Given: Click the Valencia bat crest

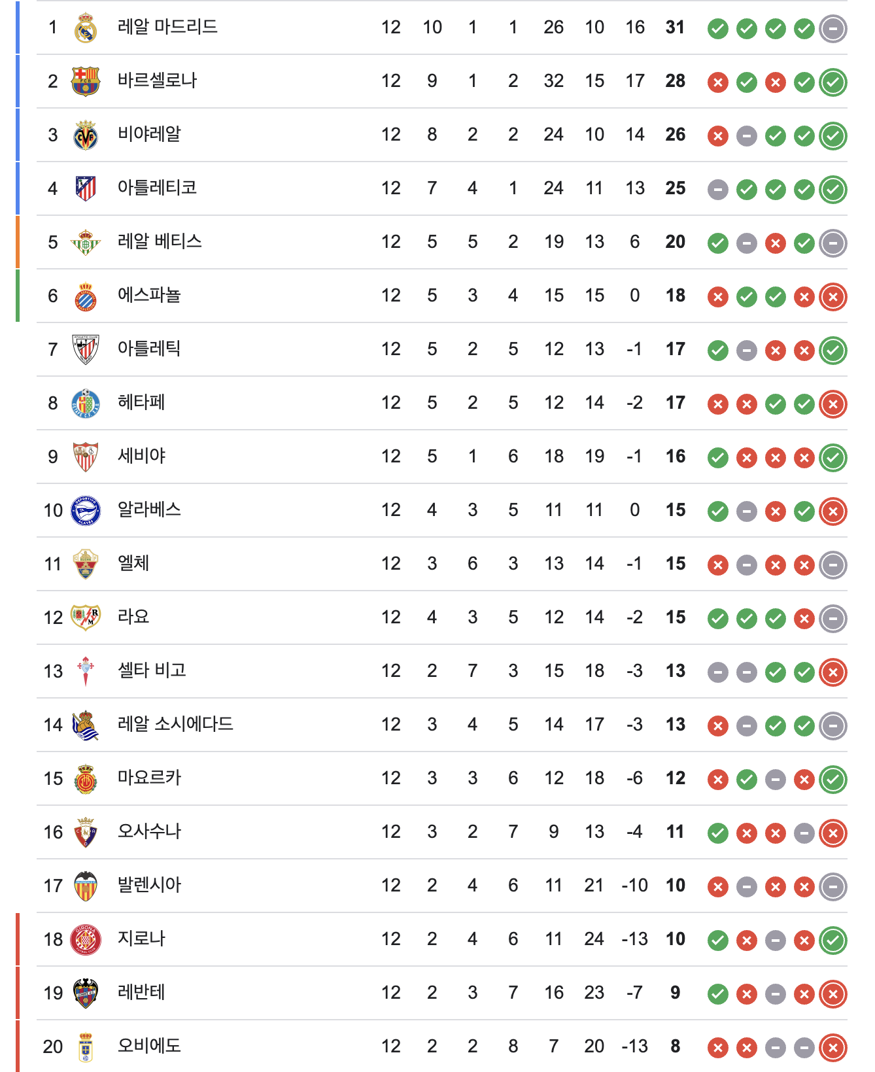Looking at the screenshot, I should (86, 886).
